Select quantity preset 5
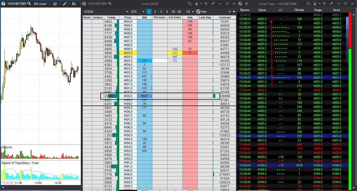Viewport: 357px width, 191px height. point(167,12)
